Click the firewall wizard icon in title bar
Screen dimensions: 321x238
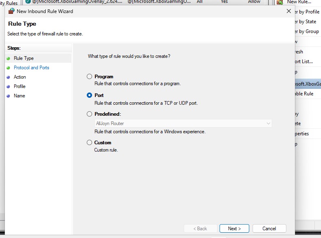pos(11,11)
